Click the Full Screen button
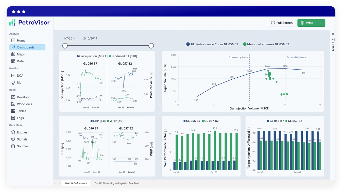Viewport: 342px width, 193px height. click(x=282, y=23)
